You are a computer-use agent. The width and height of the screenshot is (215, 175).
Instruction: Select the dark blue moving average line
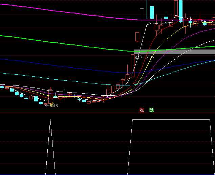(51, 64)
